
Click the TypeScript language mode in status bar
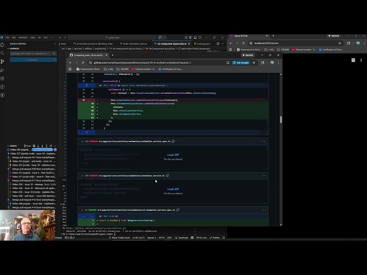point(182,238)
